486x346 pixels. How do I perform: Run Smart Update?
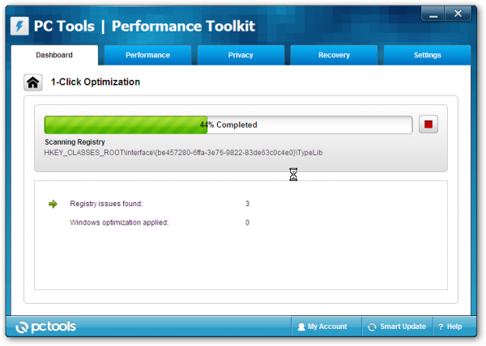tap(397, 327)
